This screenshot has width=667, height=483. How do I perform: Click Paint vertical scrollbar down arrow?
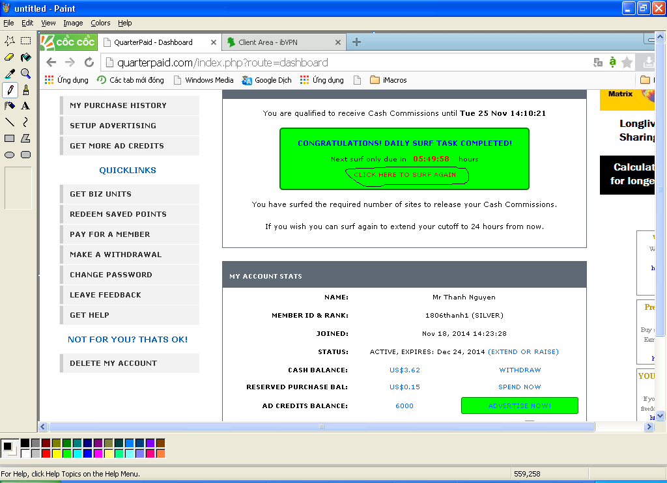point(660,416)
